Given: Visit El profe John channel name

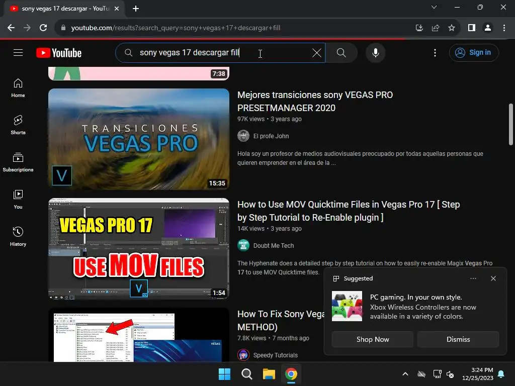Looking at the screenshot, I should (x=271, y=136).
